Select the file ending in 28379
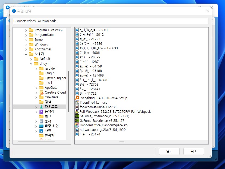 [90, 57]
